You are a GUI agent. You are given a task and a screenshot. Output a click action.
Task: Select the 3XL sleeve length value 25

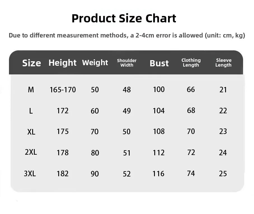(223, 173)
